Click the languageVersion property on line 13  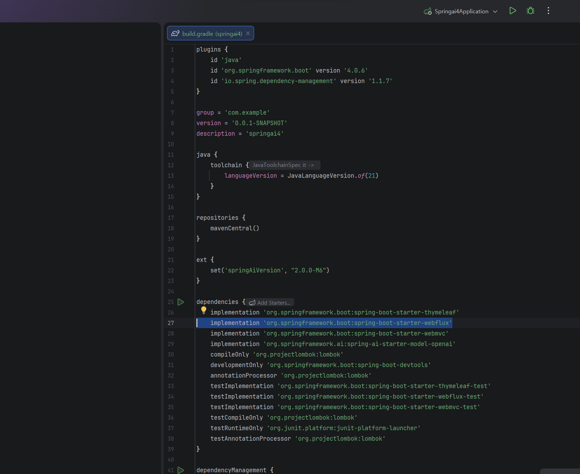pos(251,176)
